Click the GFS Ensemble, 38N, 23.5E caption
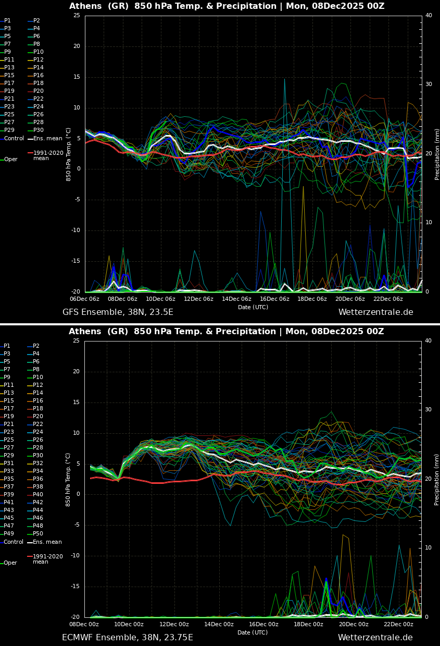 pyautogui.click(x=118, y=312)
